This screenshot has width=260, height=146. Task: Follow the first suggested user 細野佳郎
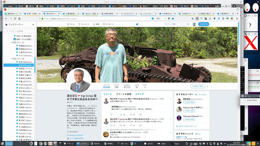point(189,102)
